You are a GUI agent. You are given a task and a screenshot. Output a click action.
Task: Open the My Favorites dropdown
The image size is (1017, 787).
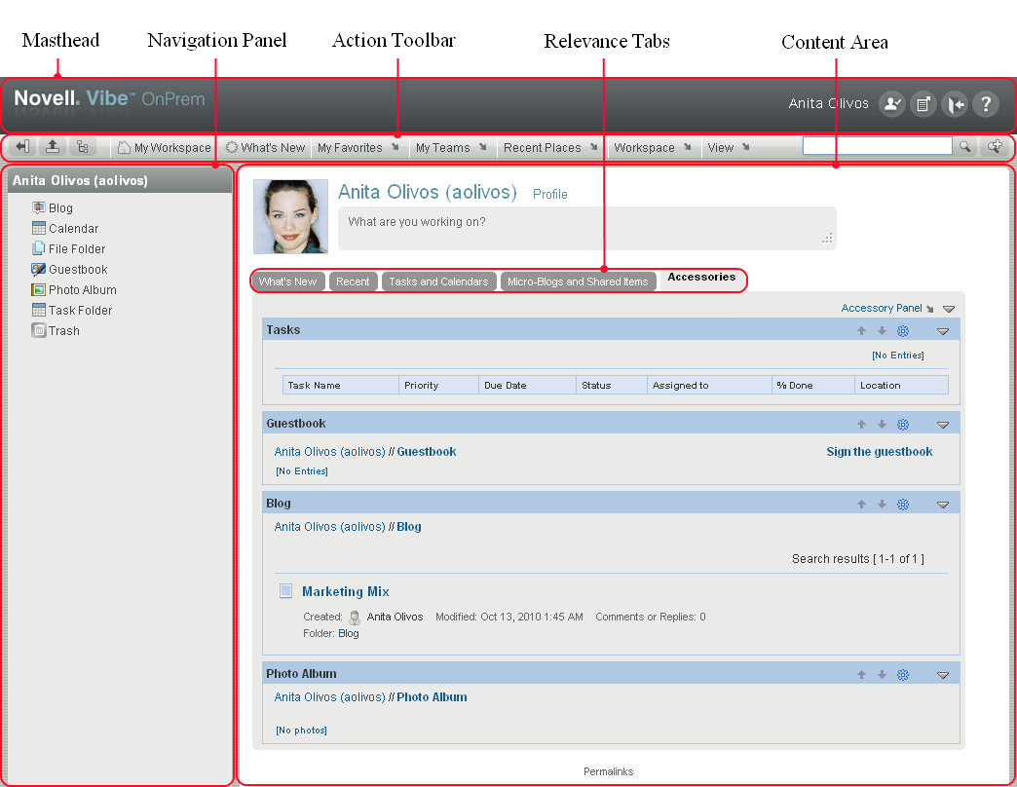tap(358, 148)
